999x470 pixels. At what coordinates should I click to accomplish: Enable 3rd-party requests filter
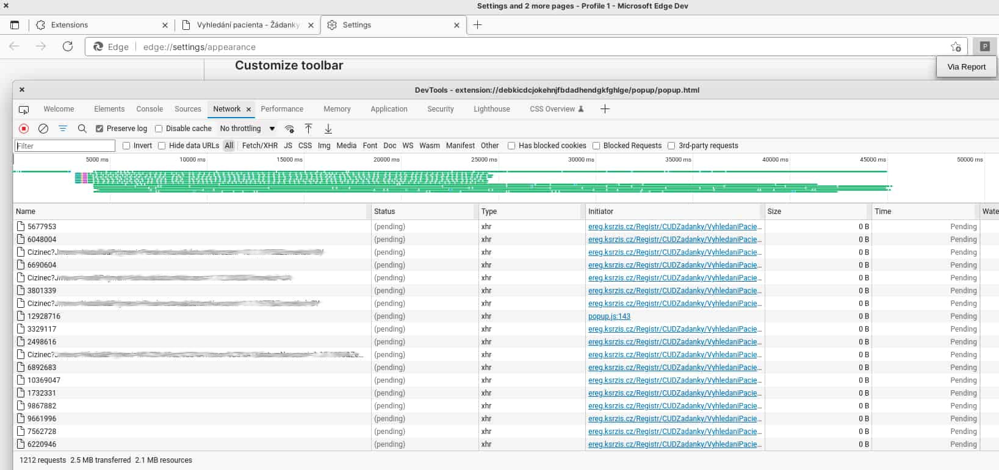click(x=671, y=146)
